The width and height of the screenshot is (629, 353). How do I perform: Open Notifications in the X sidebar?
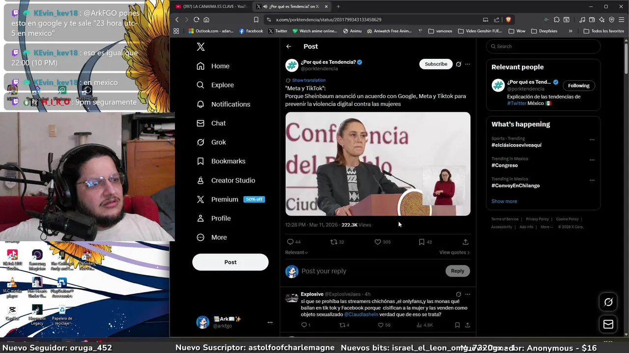tap(224, 104)
